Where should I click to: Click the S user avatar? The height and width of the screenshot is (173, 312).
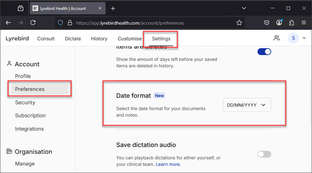click(x=293, y=38)
